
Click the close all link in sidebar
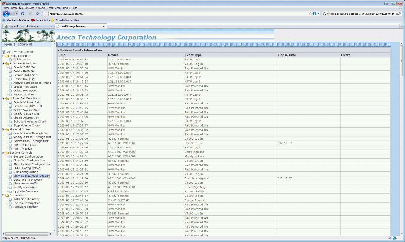[26, 44]
